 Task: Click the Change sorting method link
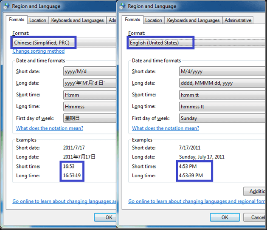pos(39,51)
